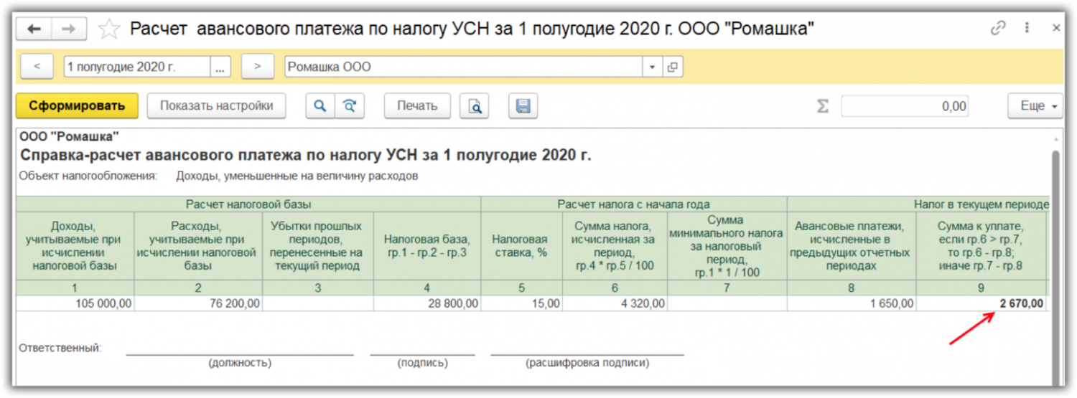Open print preview icon
Viewport: 1077px width, 398px height.
pyautogui.click(x=475, y=105)
